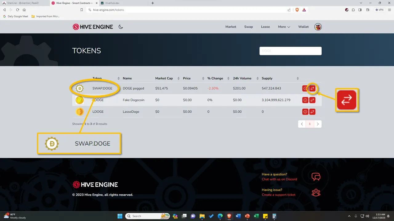Open info icon in Fake Dogecoin row
Viewport: 394px width, 221px height.
(305, 100)
